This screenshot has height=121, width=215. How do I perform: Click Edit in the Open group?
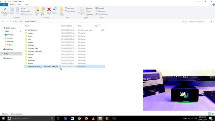pos(89,11)
